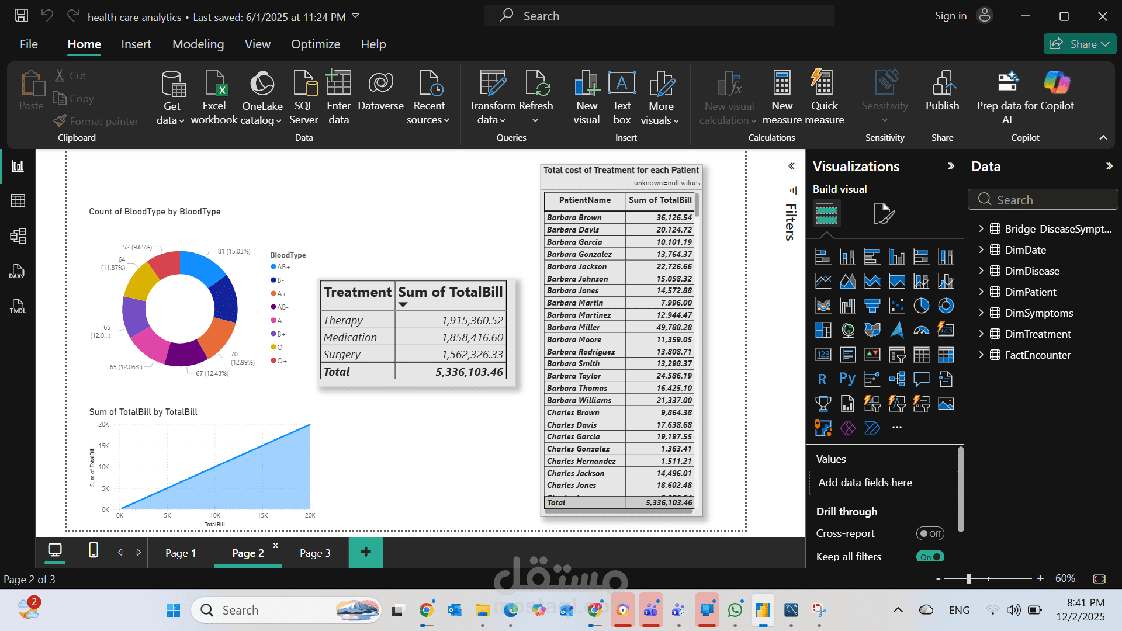
Task: Adjust the zoom level slider
Action: tap(969, 578)
